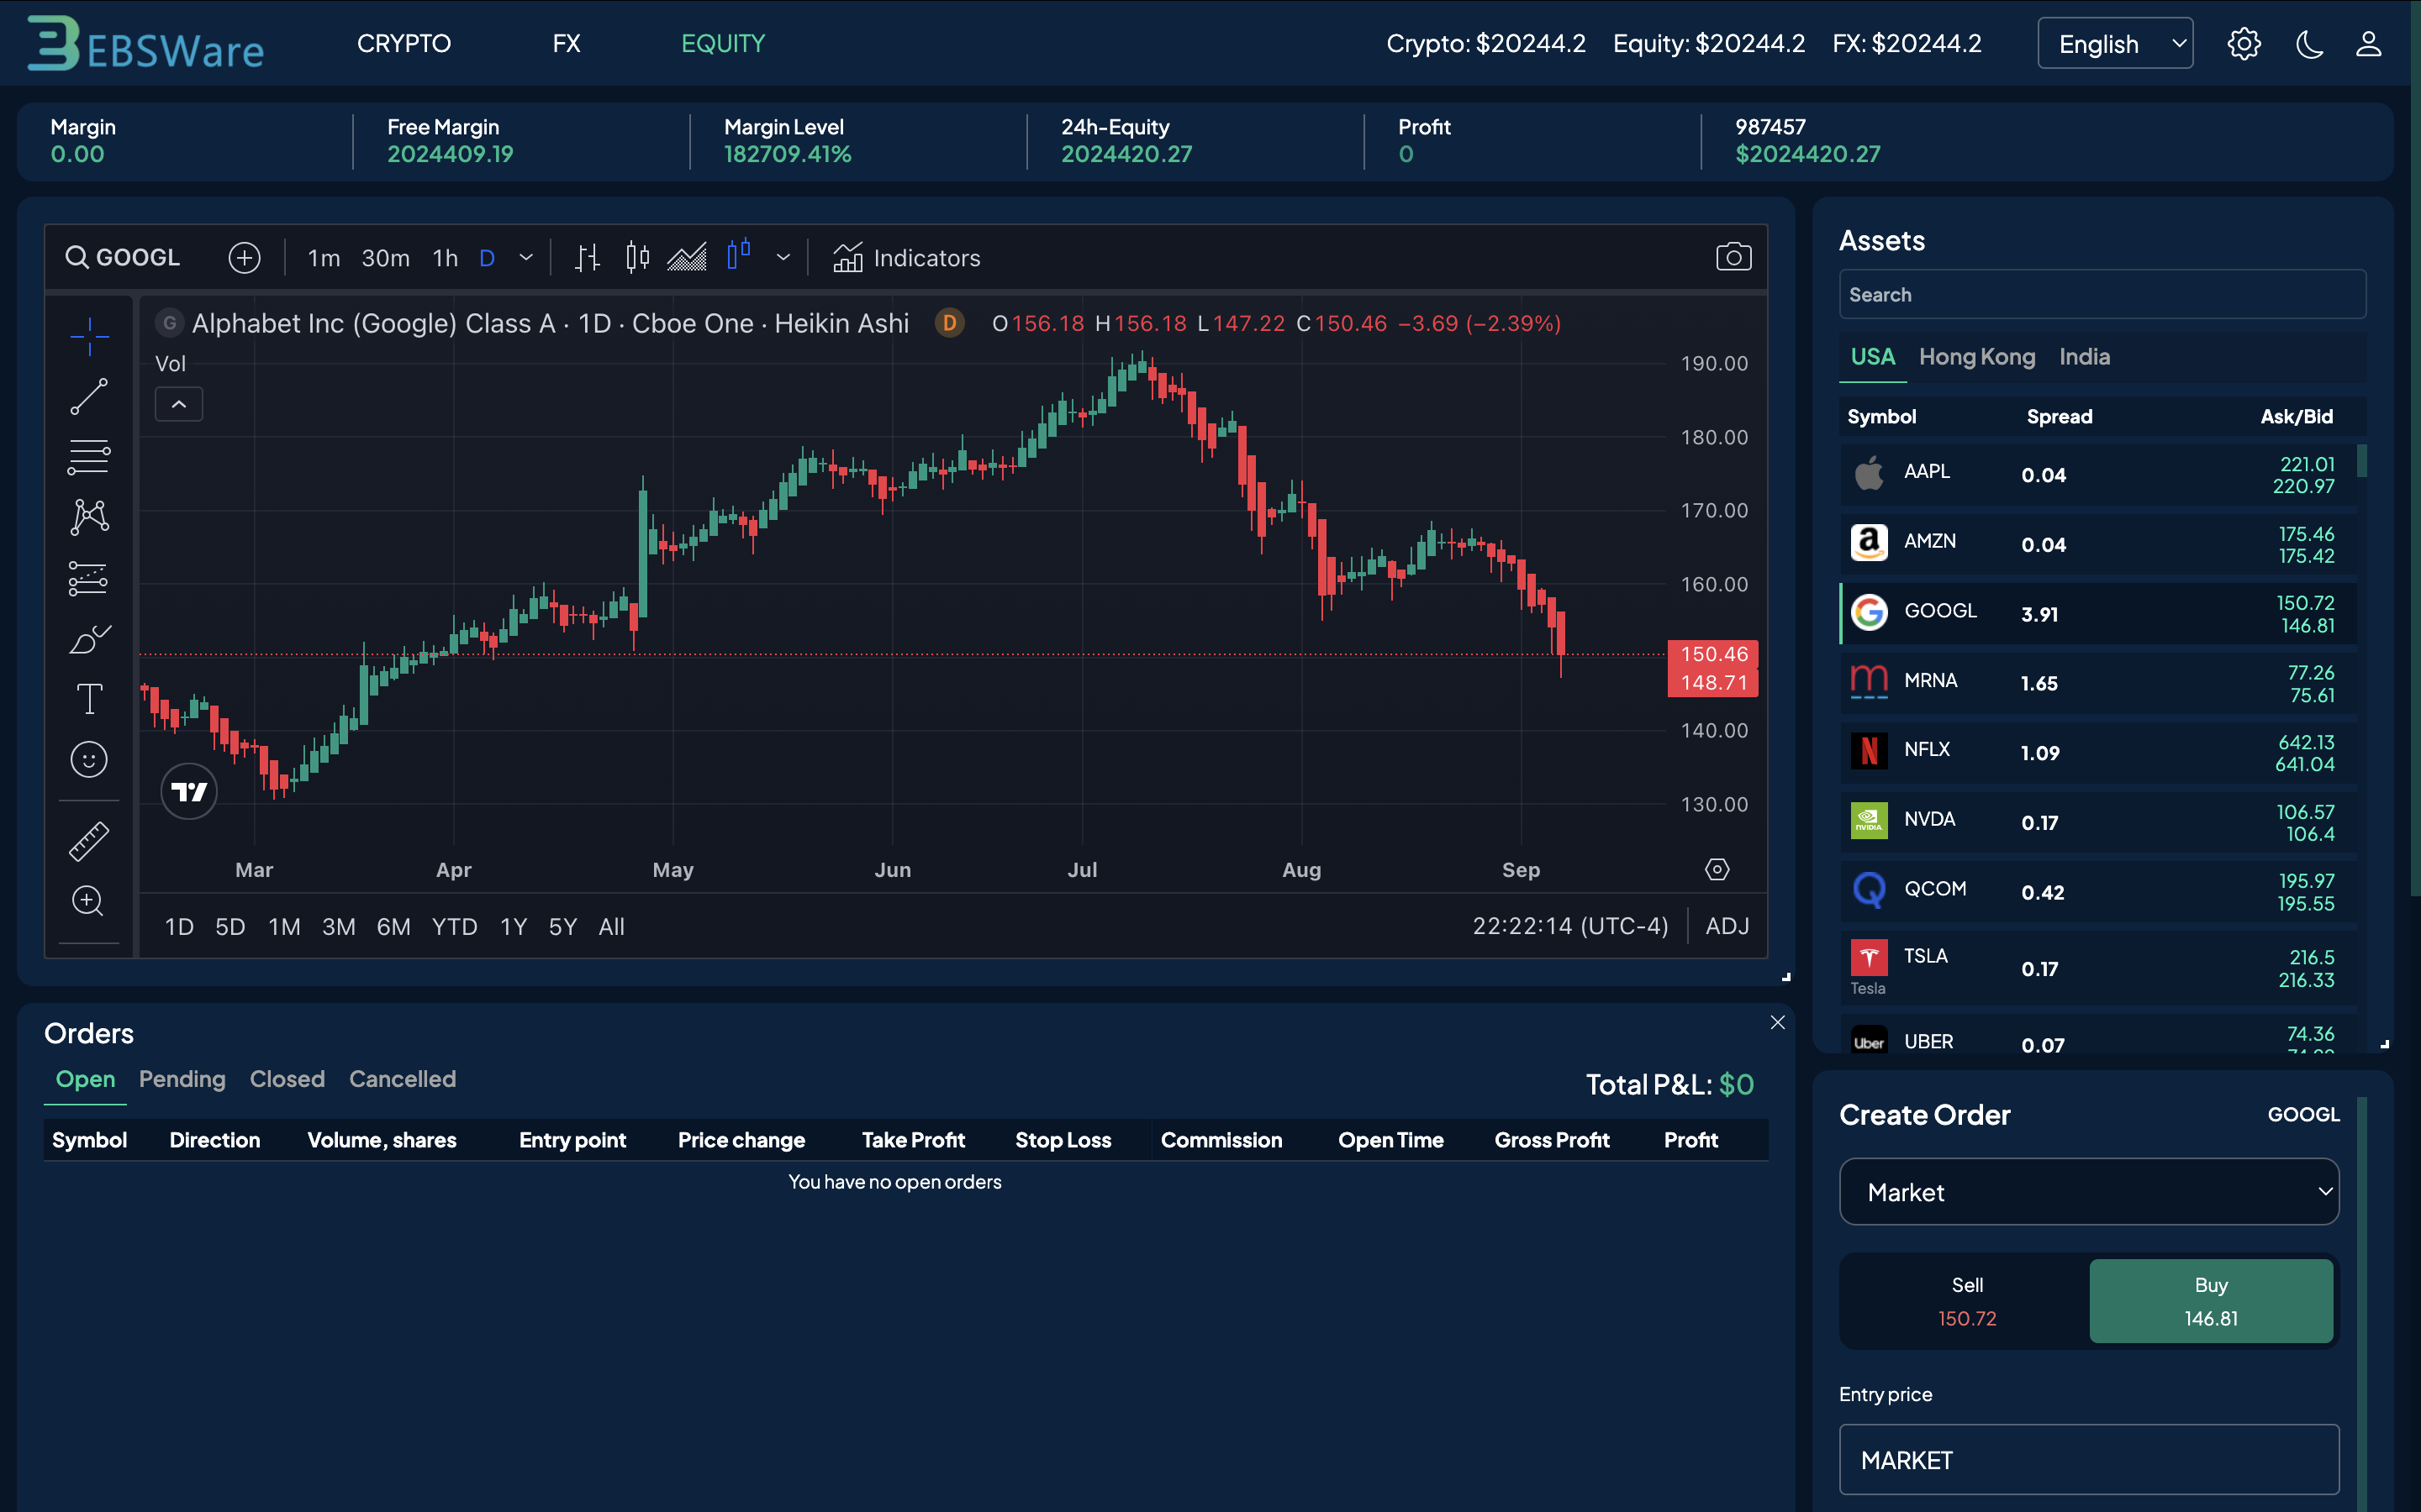Open the English language dropdown

[2115, 44]
